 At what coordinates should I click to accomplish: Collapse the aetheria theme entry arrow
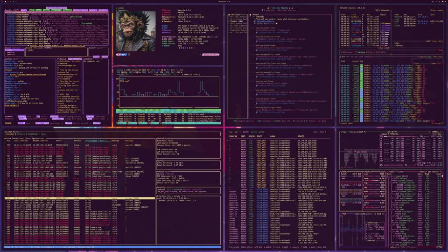254,17
